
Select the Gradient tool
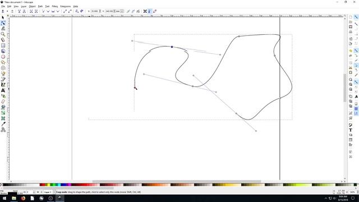pyautogui.click(x=3, y=113)
